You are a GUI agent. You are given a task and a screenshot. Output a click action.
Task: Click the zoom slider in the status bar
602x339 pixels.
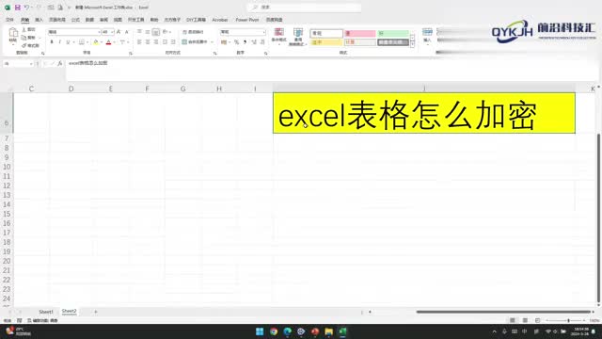coord(568,320)
